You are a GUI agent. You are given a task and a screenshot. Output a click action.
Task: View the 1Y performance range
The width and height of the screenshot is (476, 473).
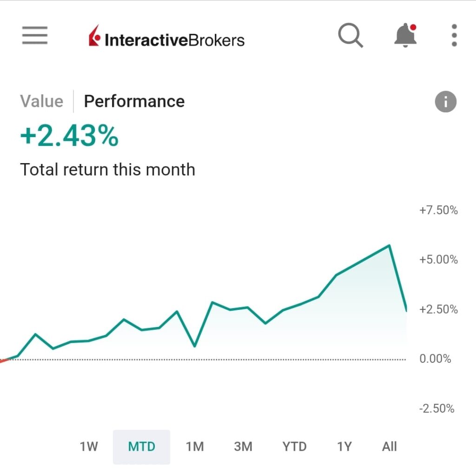344,447
